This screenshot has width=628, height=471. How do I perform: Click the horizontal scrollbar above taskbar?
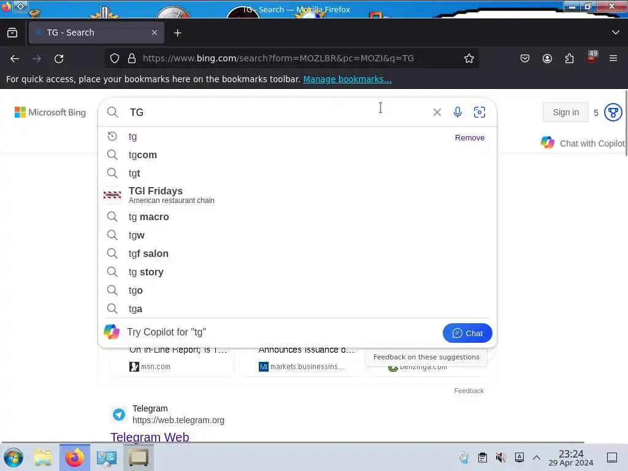293,443
